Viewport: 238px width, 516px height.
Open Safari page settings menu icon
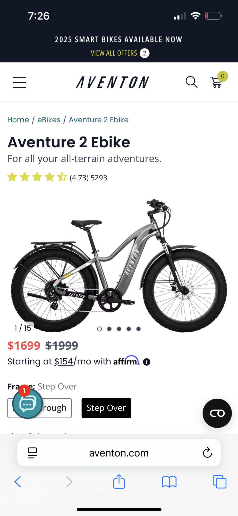[32, 453]
